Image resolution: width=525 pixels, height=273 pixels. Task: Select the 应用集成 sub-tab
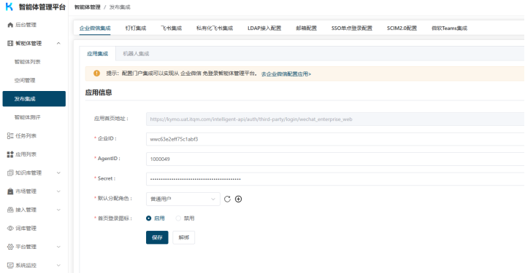coord(97,54)
